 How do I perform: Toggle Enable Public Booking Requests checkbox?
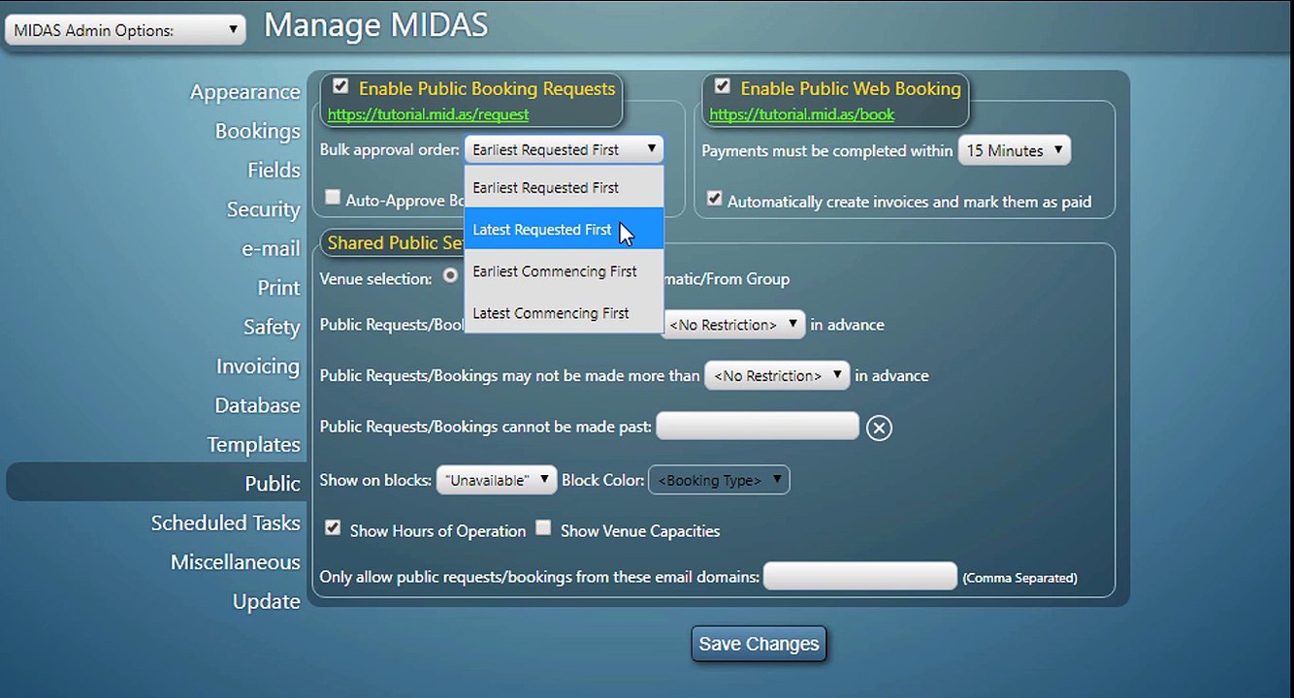point(340,86)
